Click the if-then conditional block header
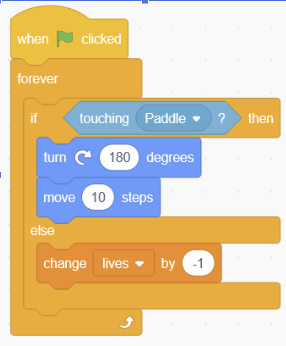 34,118
